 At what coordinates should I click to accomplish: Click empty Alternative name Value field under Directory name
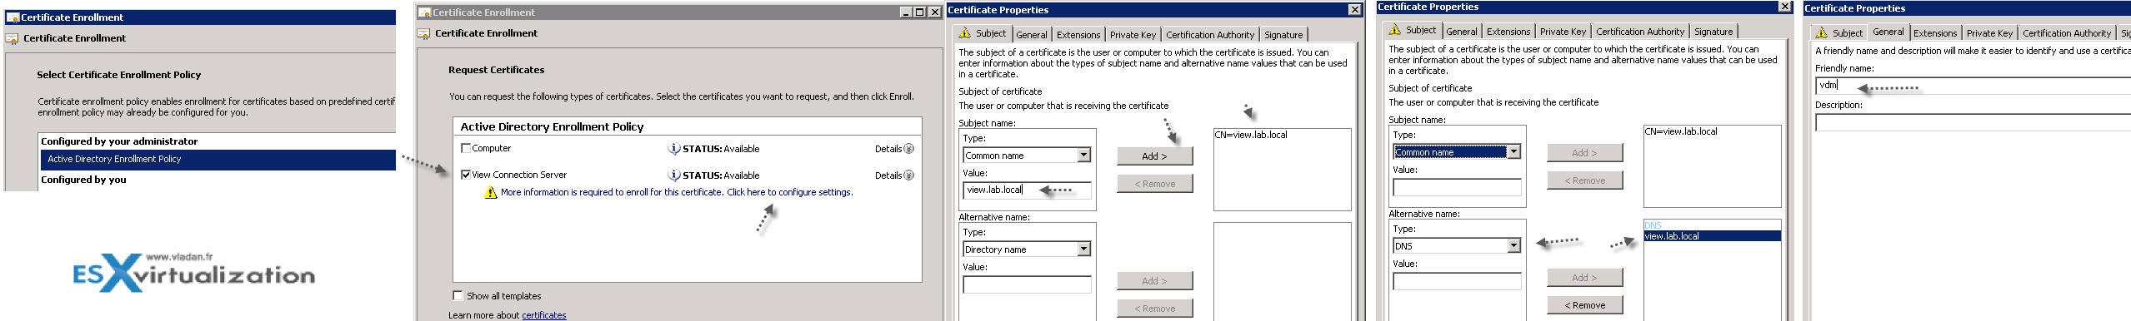pos(1027,284)
